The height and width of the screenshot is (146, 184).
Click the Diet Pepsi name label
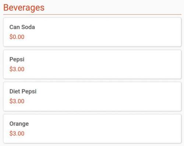(x=23, y=92)
